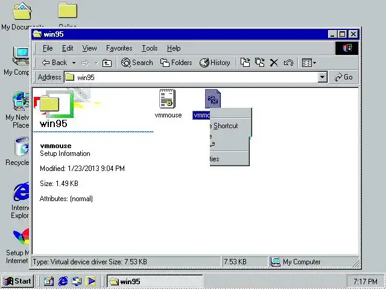The height and width of the screenshot is (289, 386).
Task: Click the My Computer zone in status bar
Action: [296, 262]
